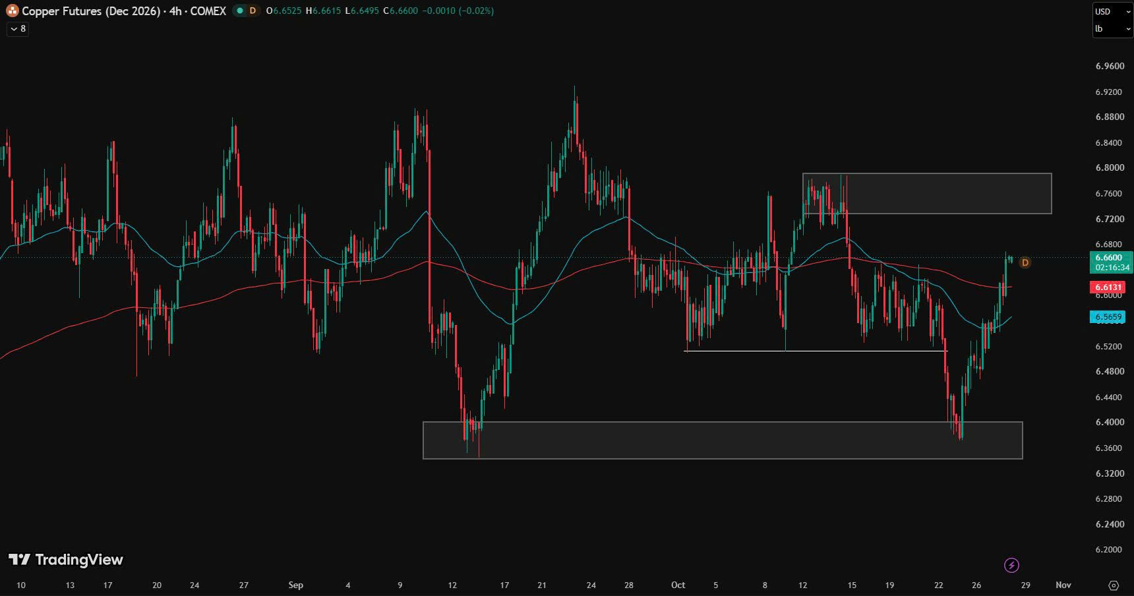Click the Nov label on the time axis

[x=1063, y=585]
